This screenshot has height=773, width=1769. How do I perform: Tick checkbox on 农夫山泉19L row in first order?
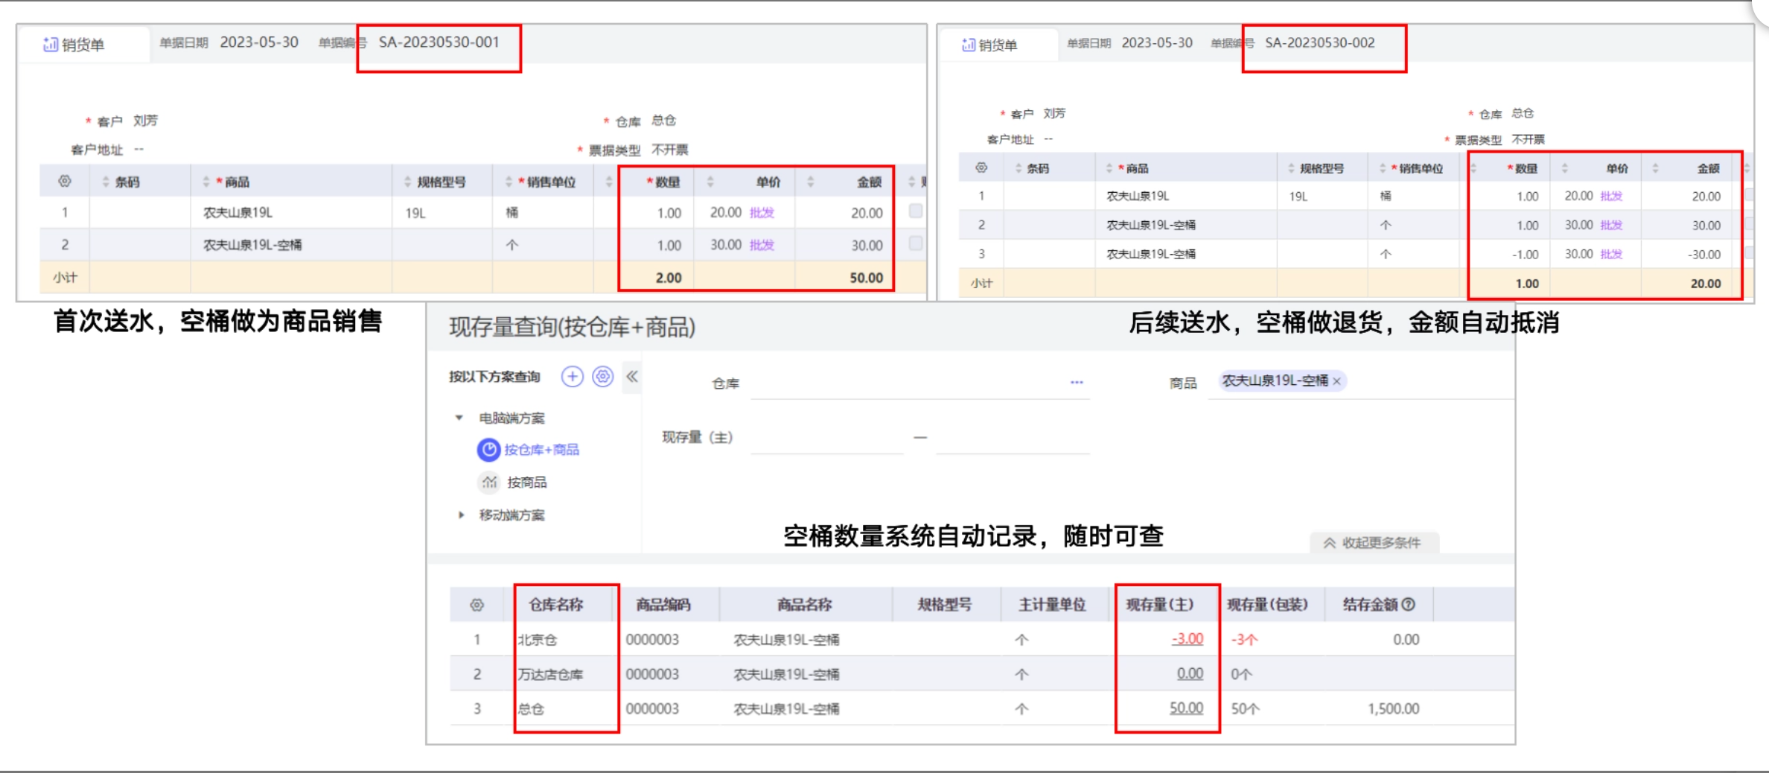click(x=916, y=211)
